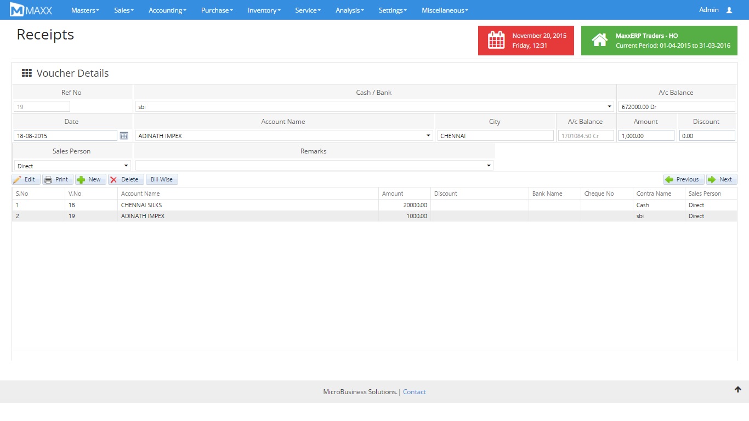The width and height of the screenshot is (749, 421).
Task: Click the scroll-to-top arrow icon
Action: click(x=737, y=390)
